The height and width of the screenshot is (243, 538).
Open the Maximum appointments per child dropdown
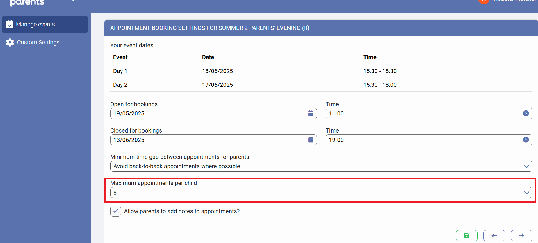321,193
